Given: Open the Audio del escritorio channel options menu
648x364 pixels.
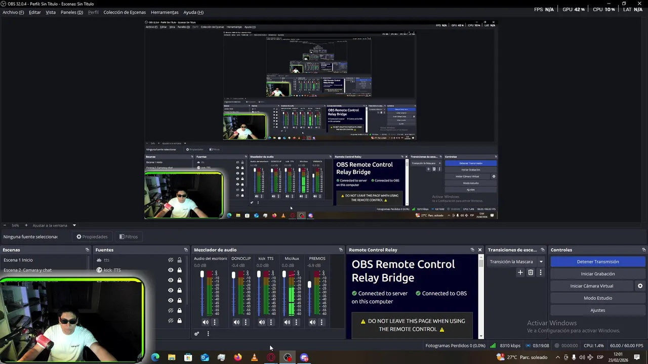Looking at the screenshot, I should 215,322.
